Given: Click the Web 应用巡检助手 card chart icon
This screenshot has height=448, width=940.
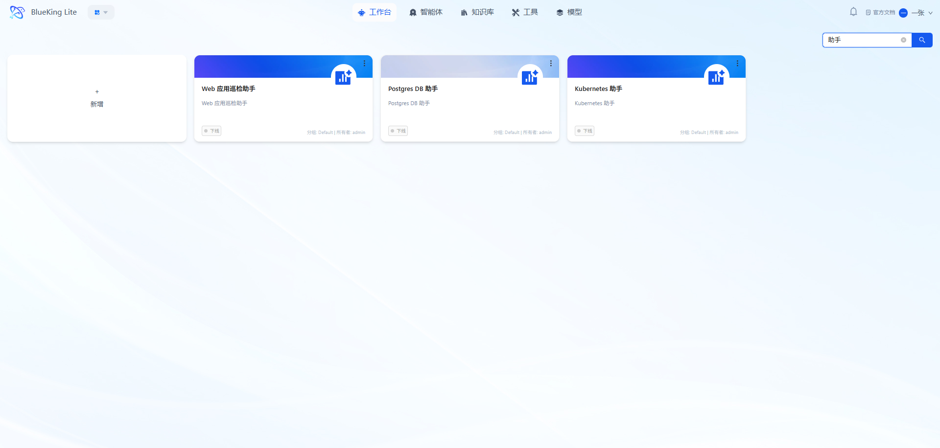Looking at the screenshot, I should coord(343,77).
